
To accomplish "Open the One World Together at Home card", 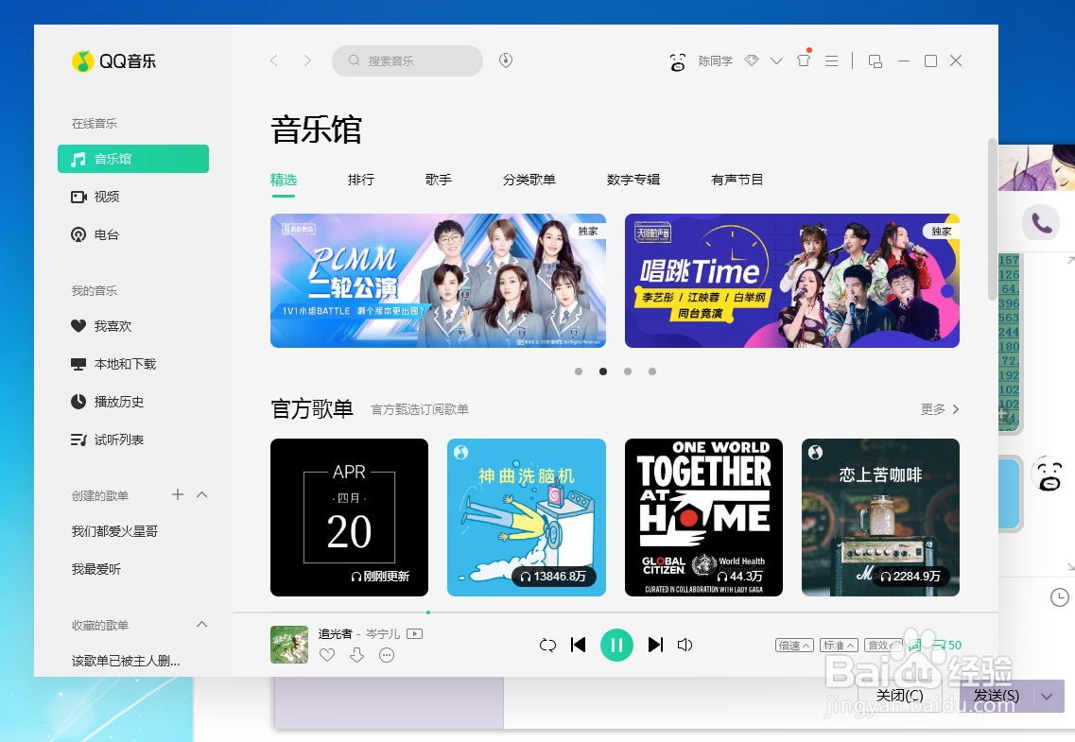I will [703, 517].
